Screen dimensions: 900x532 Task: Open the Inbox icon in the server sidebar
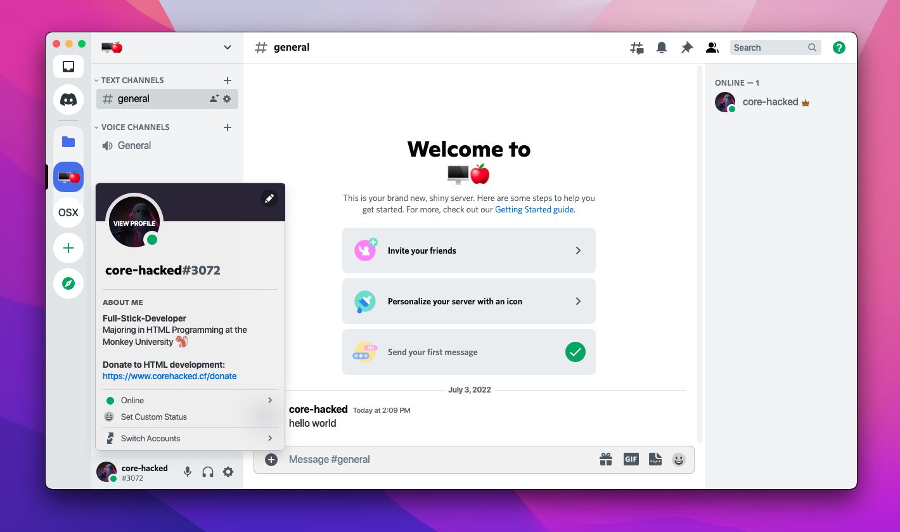point(68,67)
